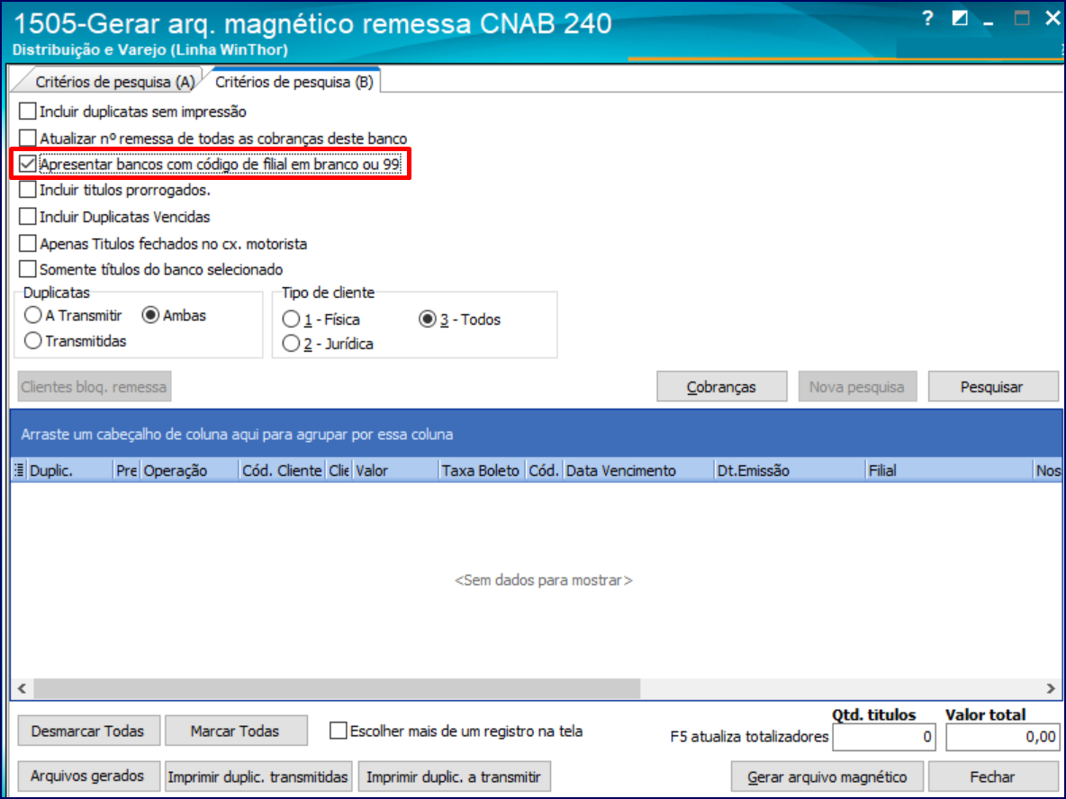Screen dimensions: 1066x799
Task: Click Gerar arquivo magnético button
Action: (x=827, y=777)
